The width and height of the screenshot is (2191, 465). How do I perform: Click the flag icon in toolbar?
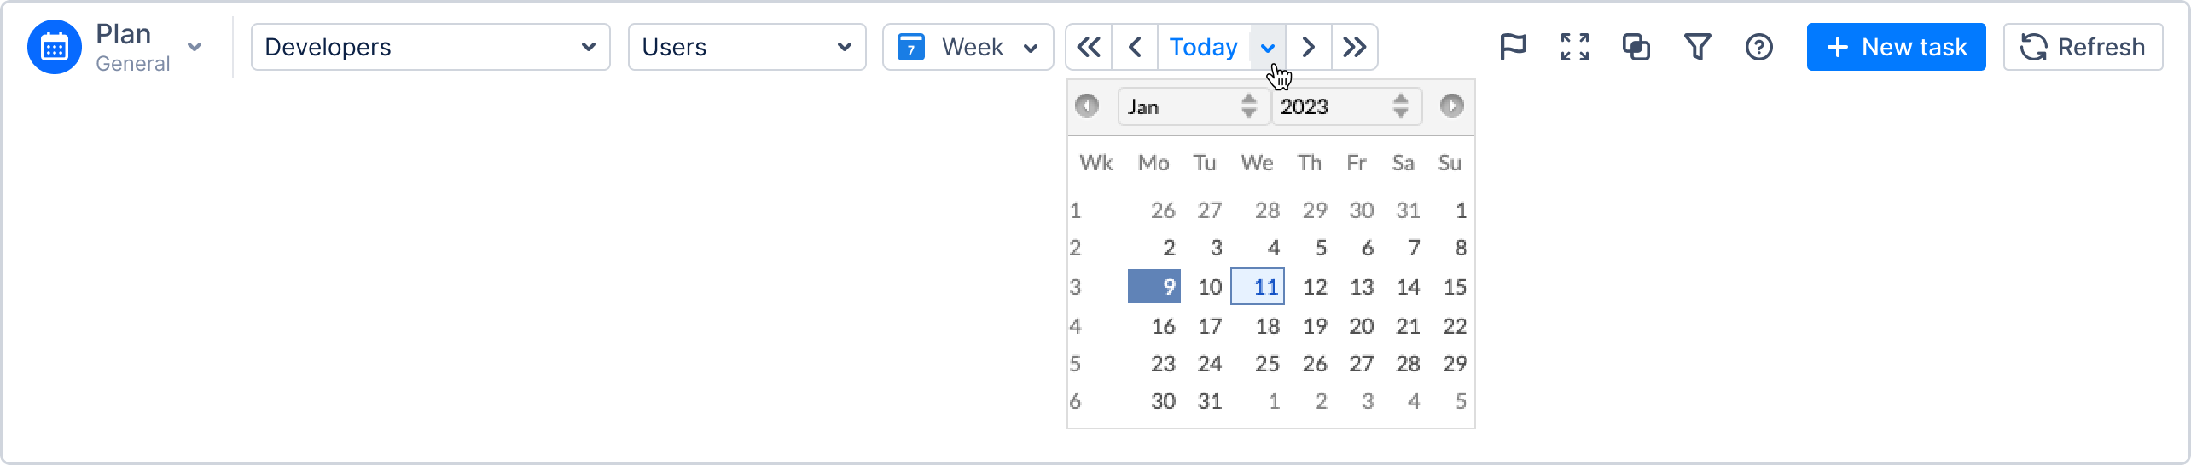click(1513, 47)
